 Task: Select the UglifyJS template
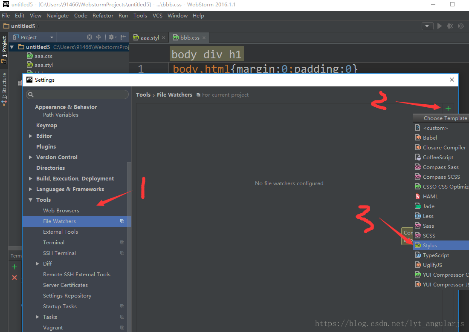tap(441, 265)
